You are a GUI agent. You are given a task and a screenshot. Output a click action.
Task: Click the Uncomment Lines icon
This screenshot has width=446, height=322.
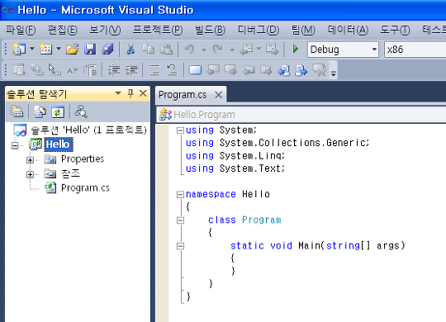click(x=172, y=70)
